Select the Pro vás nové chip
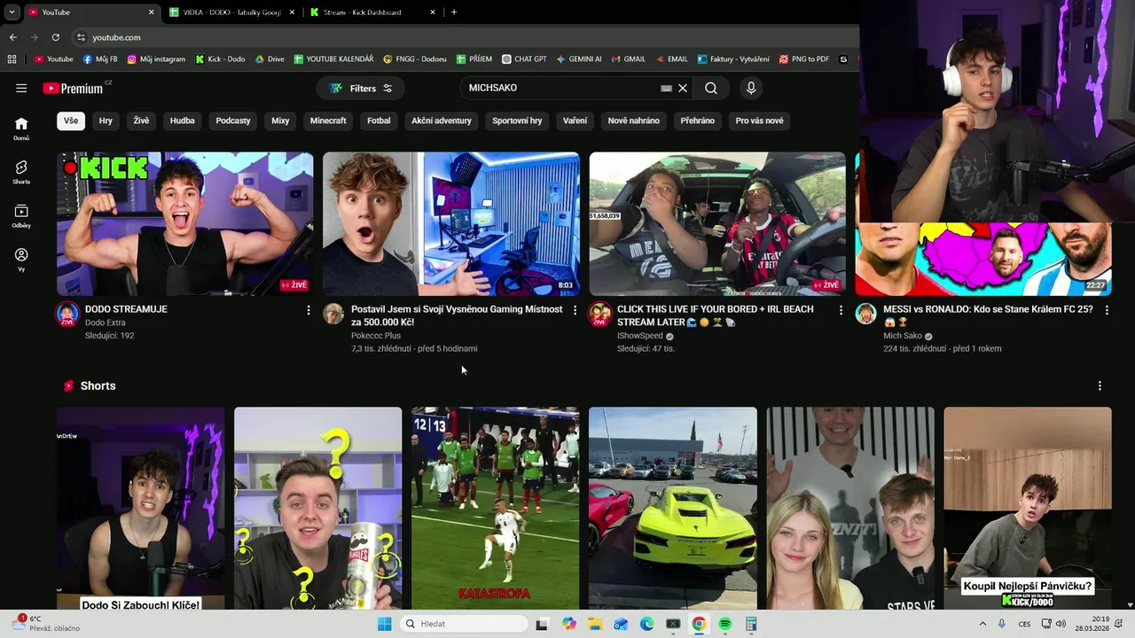 click(759, 121)
